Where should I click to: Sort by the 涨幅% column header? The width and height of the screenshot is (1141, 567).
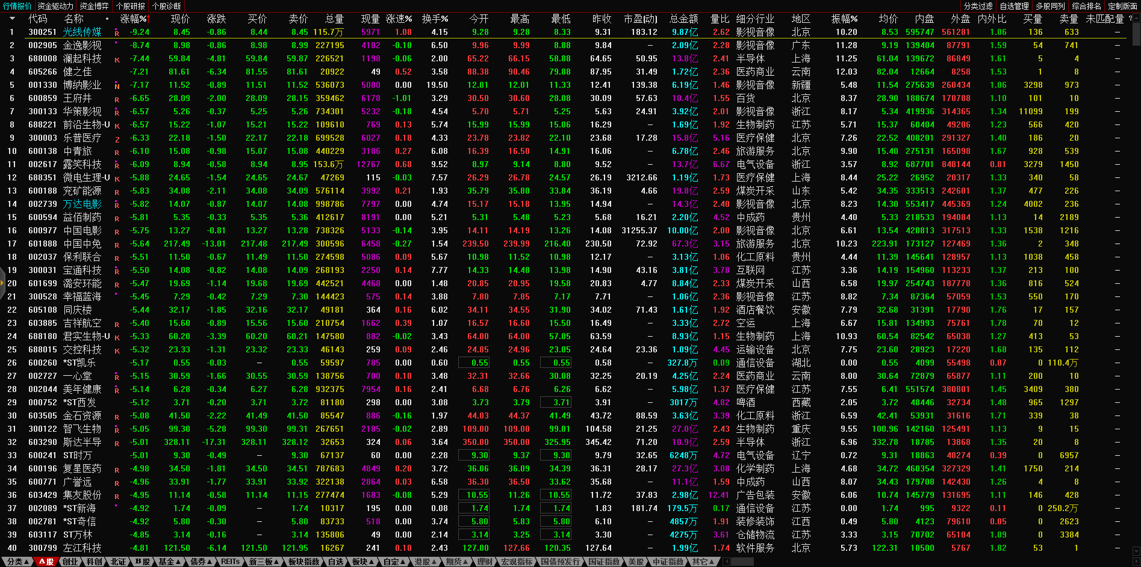tap(133, 19)
